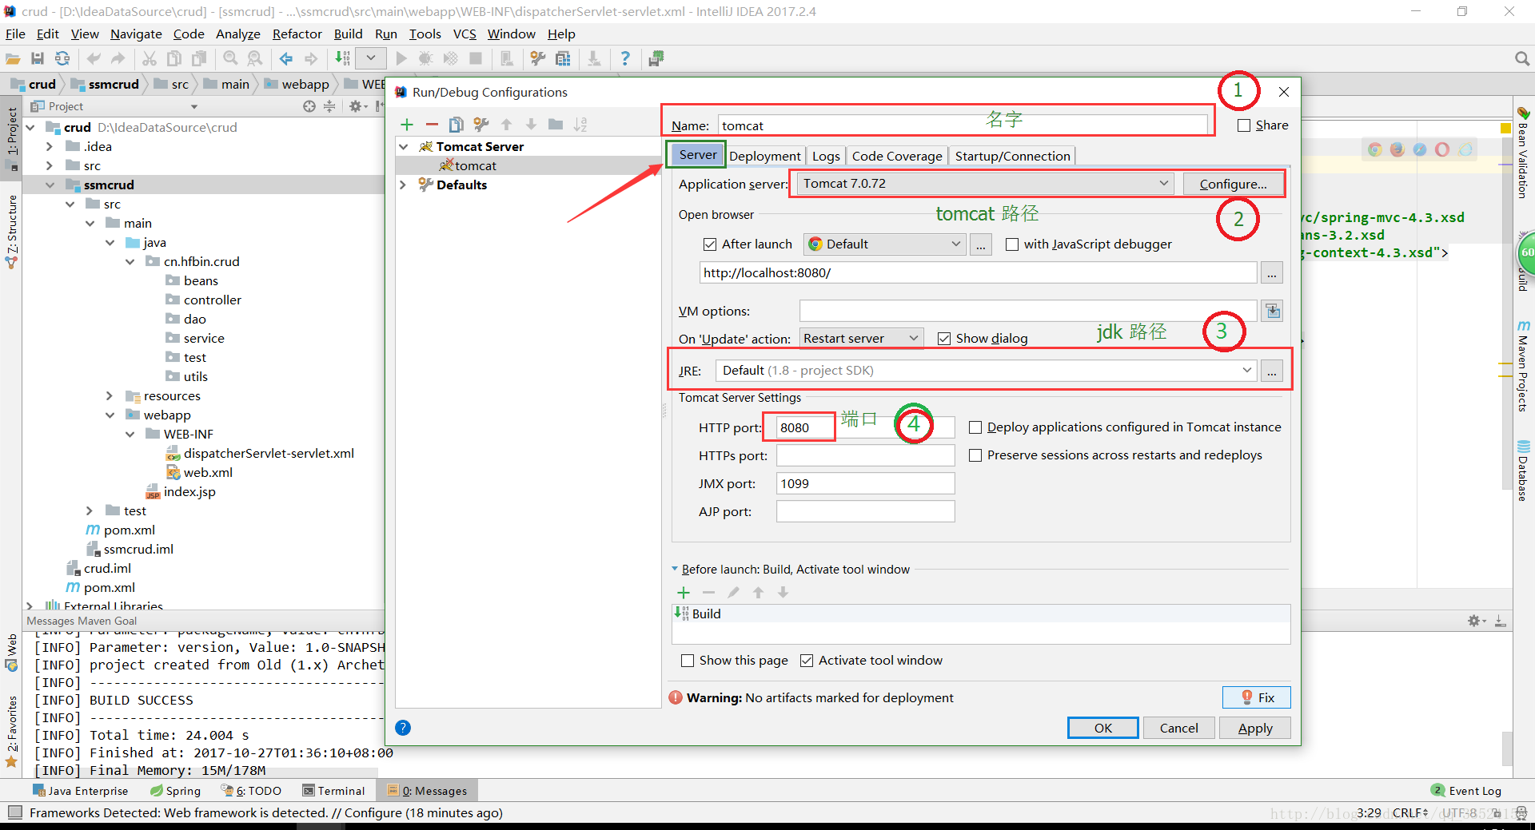Open project structure icon in toolbar

pyautogui.click(x=563, y=58)
